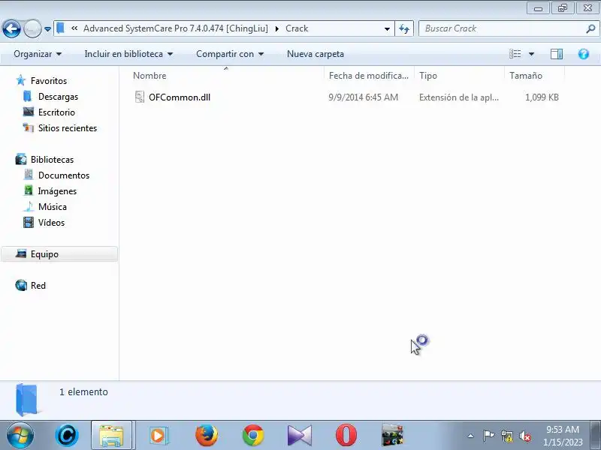
Task: Click the network status tray icon
Action: 506,436
